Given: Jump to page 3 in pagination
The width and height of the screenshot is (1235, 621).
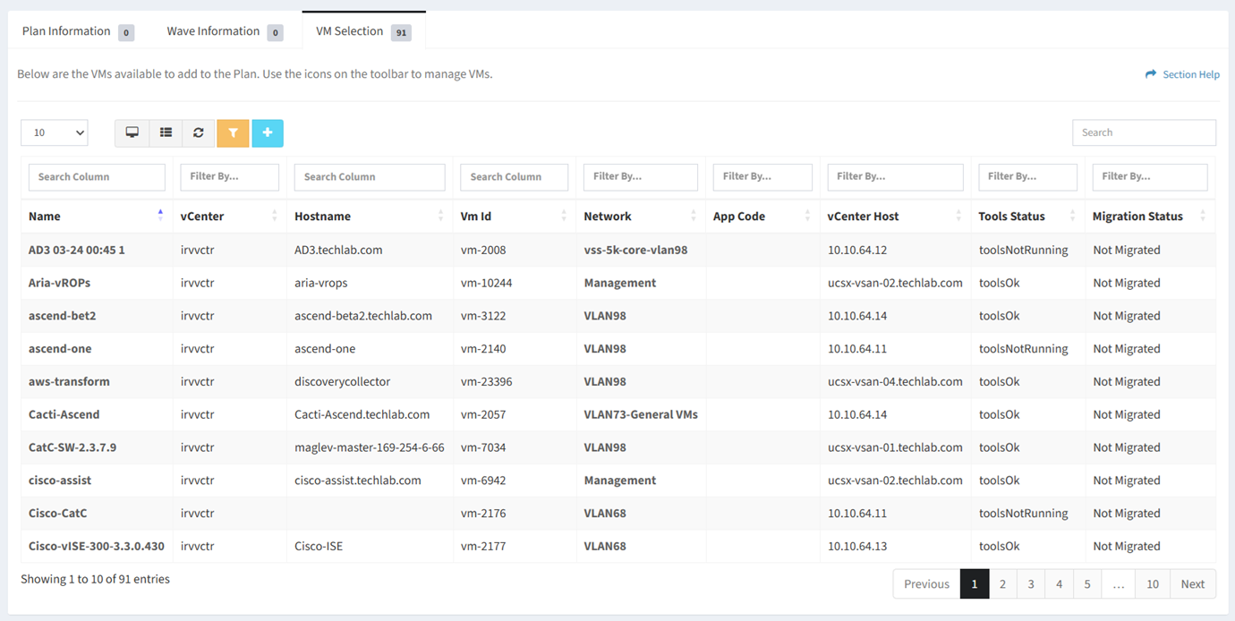Looking at the screenshot, I should (x=1031, y=583).
